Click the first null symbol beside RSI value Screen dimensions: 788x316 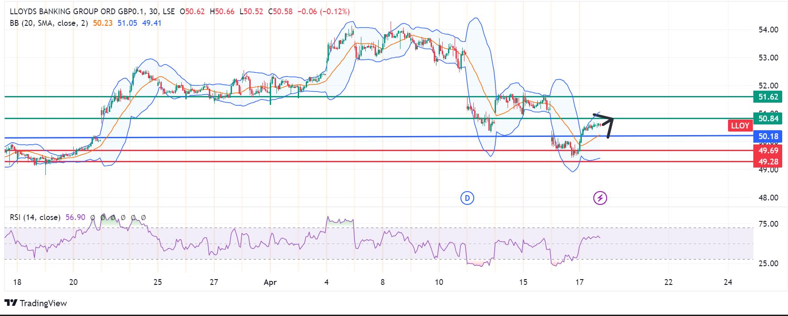(x=92, y=218)
